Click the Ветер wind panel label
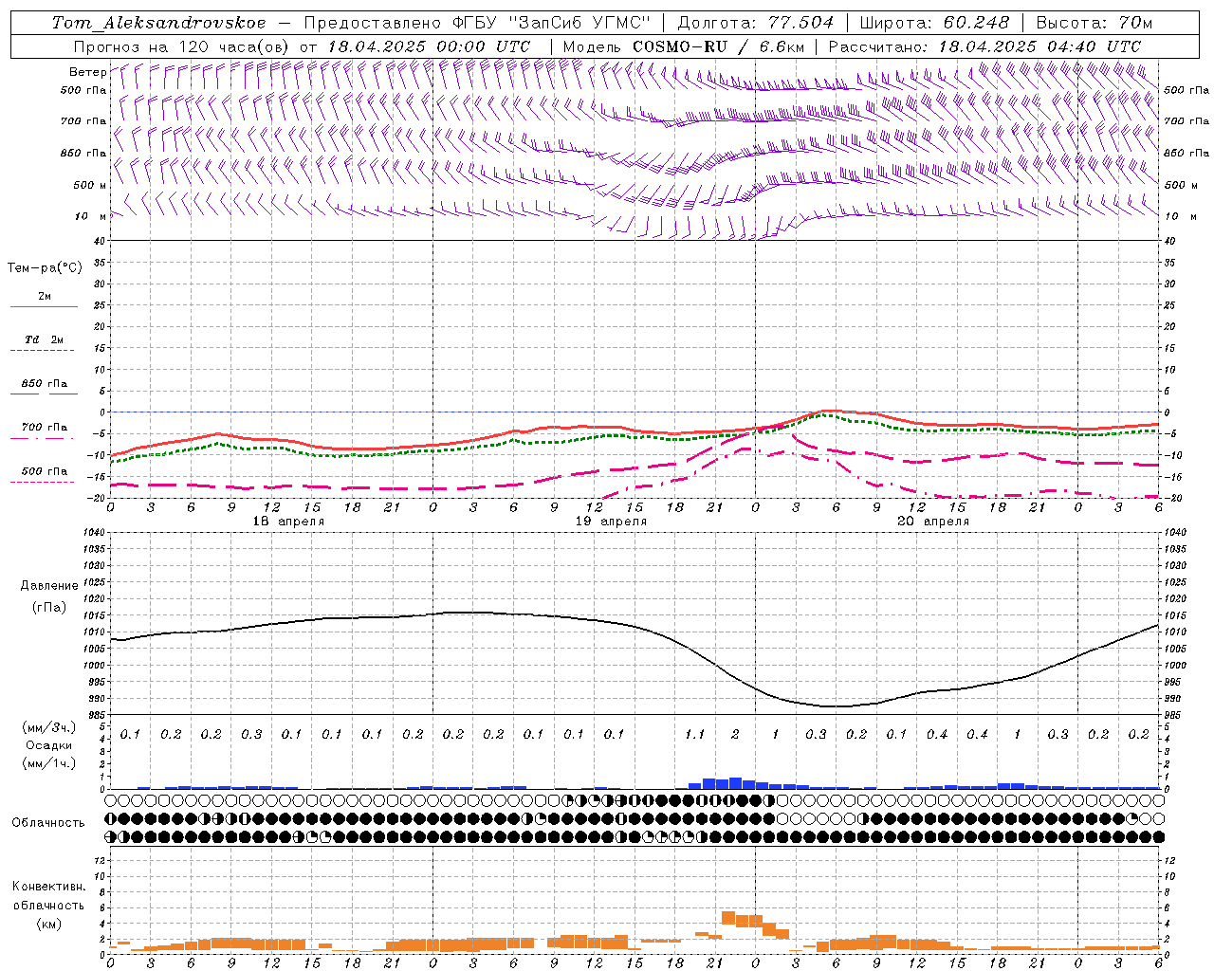Screen dimensions: 1214x971 pos(87,72)
